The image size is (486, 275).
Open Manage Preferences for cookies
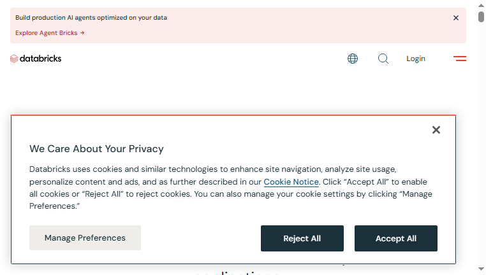(x=85, y=237)
